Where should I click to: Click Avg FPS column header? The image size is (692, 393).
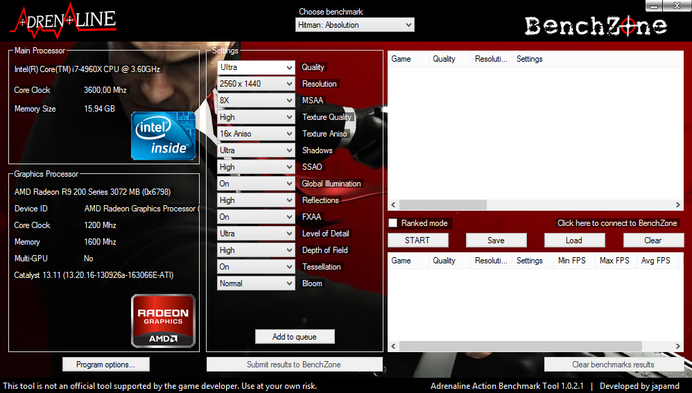(657, 261)
